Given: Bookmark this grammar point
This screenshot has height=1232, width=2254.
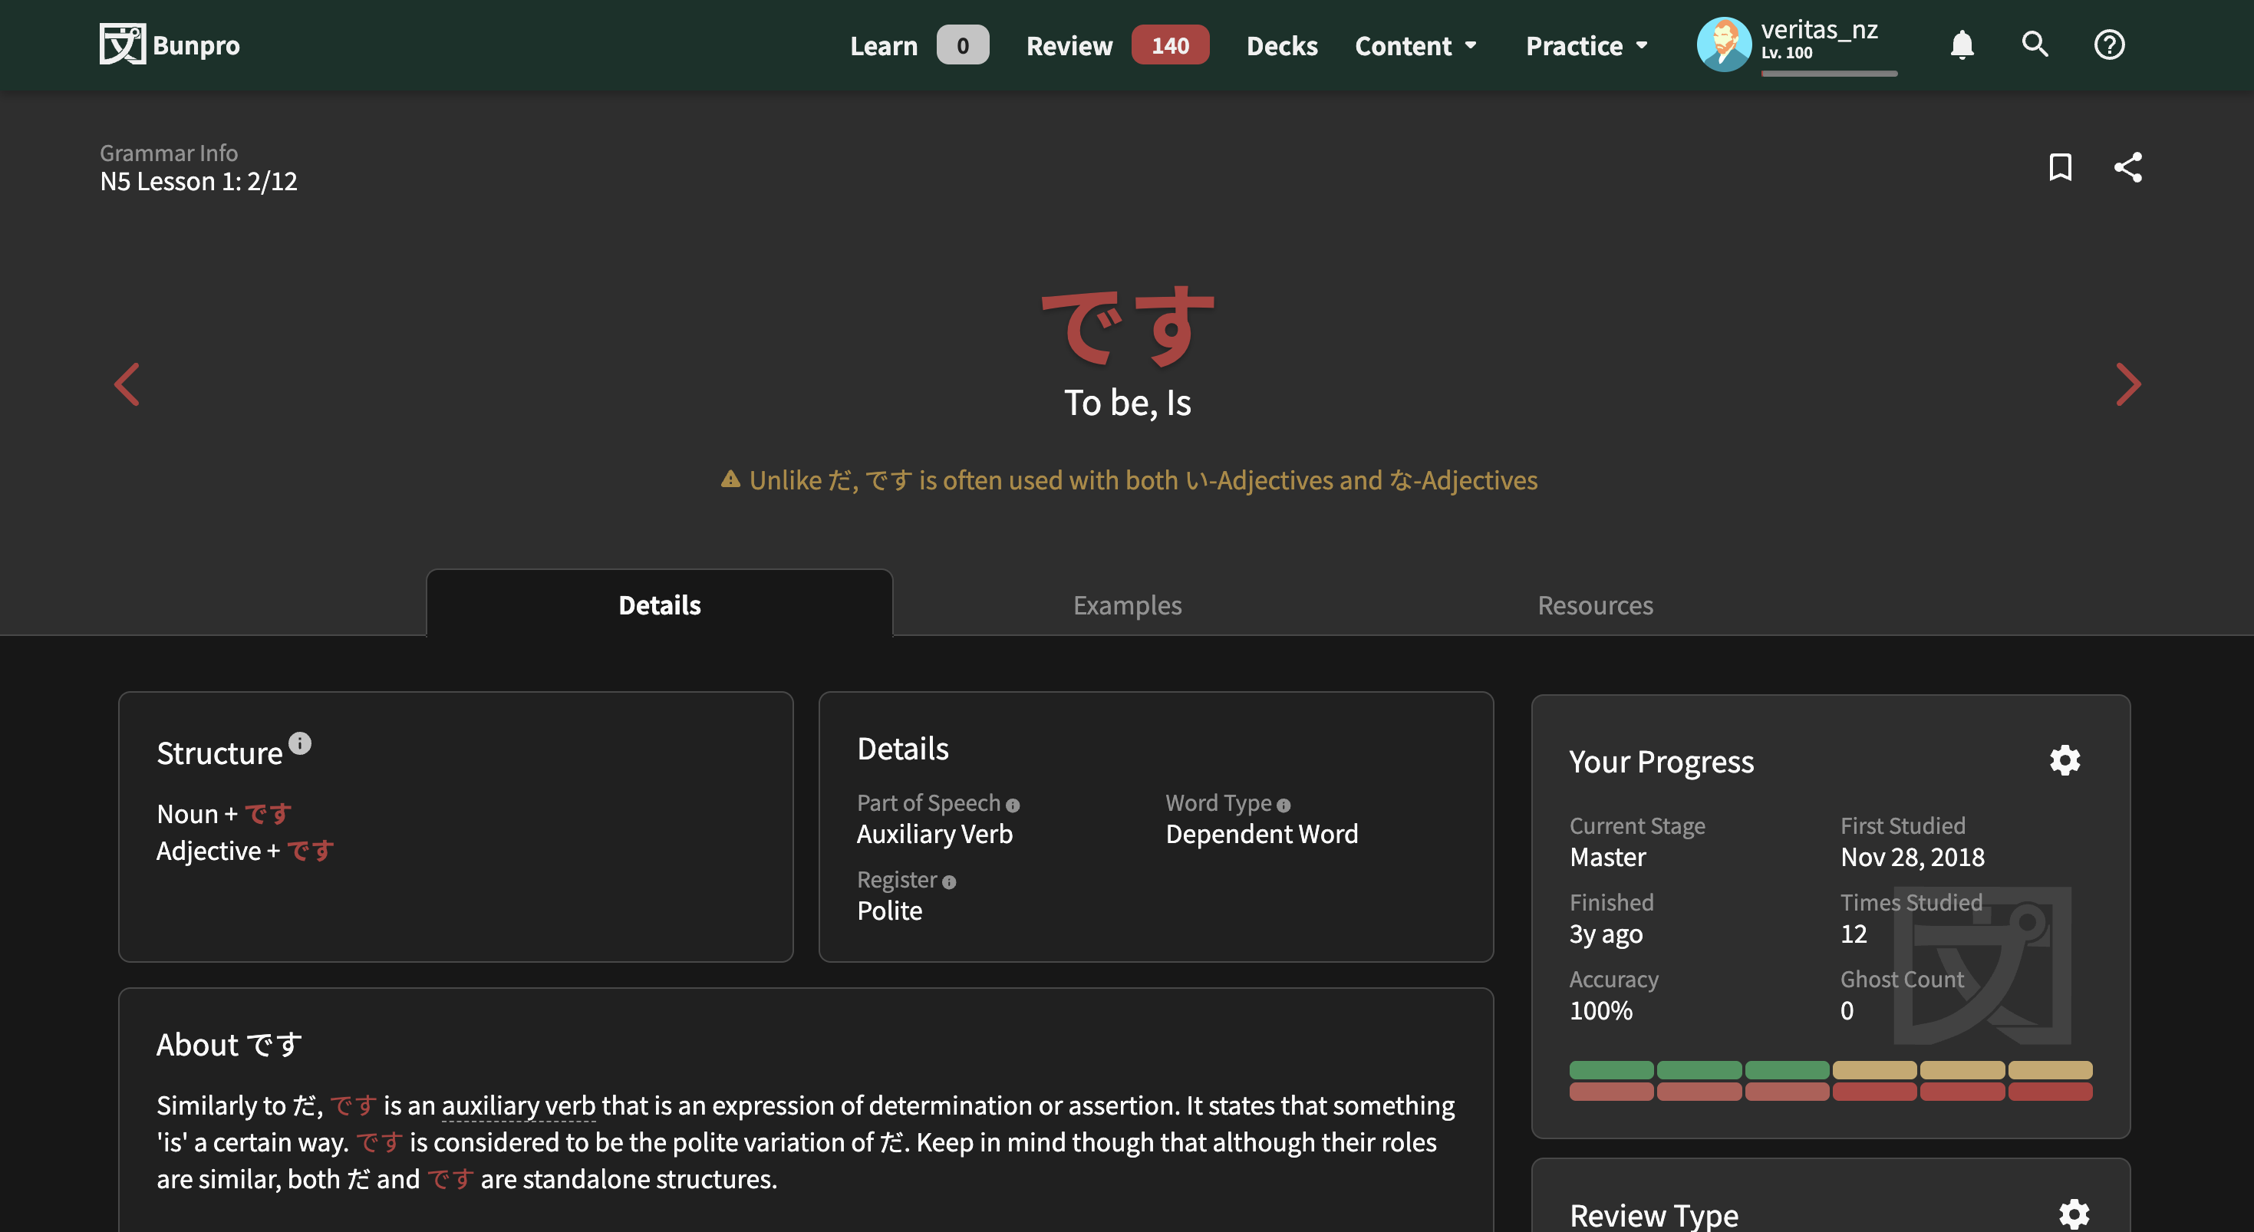Looking at the screenshot, I should point(2060,167).
